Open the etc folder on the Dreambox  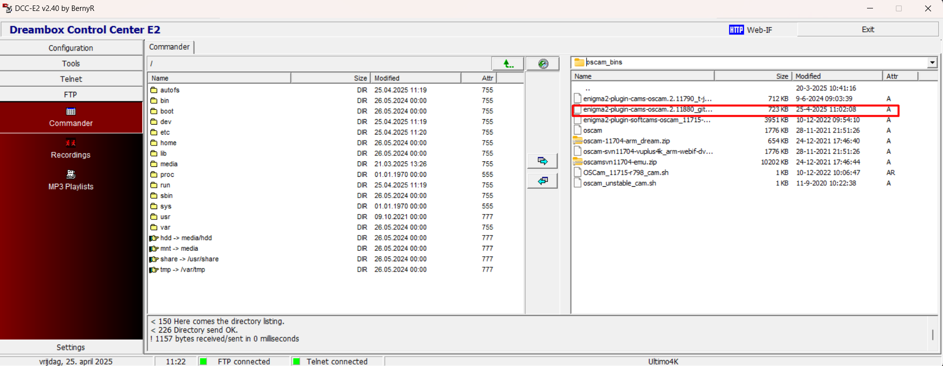pyautogui.click(x=165, y=133)
